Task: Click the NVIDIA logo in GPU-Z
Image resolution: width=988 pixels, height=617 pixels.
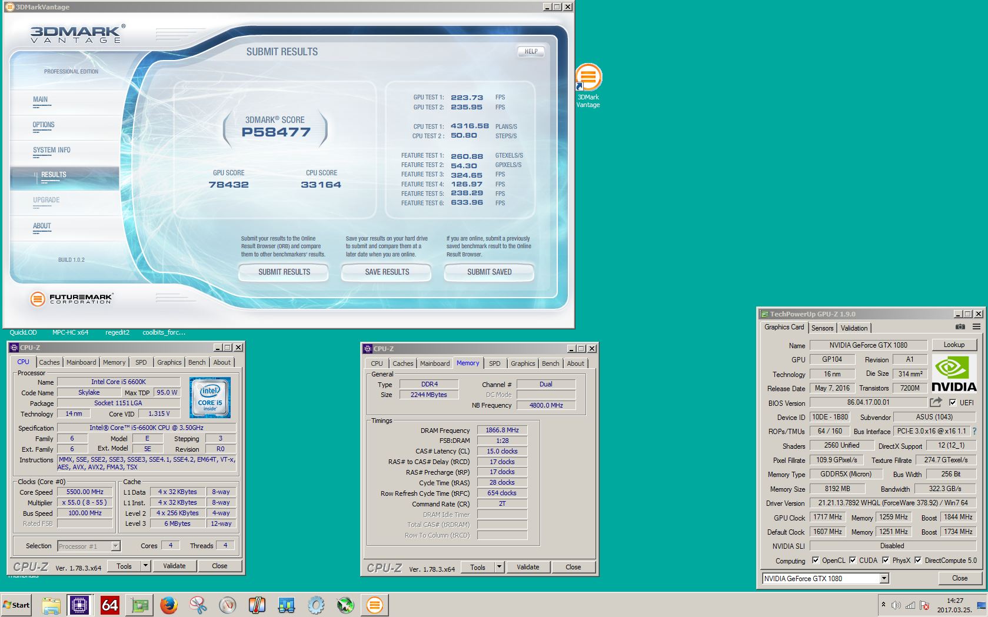Action: click(954, 373)
